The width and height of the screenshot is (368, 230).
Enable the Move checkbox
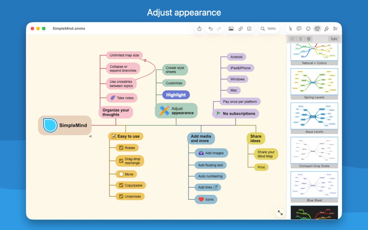[121, 174]
